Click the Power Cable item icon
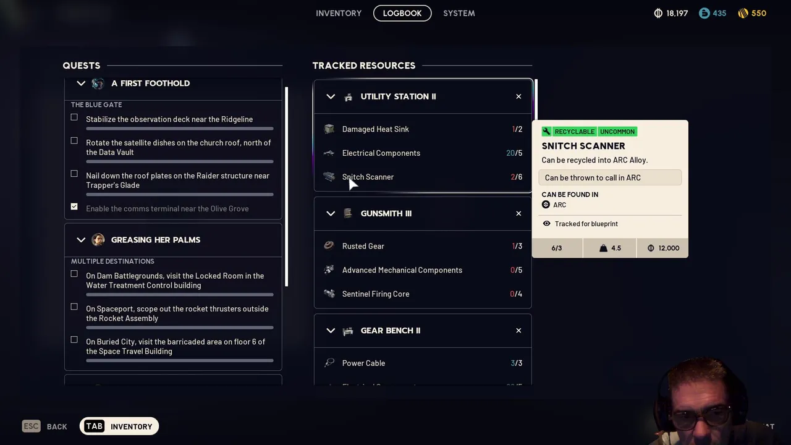Viewport: 791px width, 445px height. (329, 363)
